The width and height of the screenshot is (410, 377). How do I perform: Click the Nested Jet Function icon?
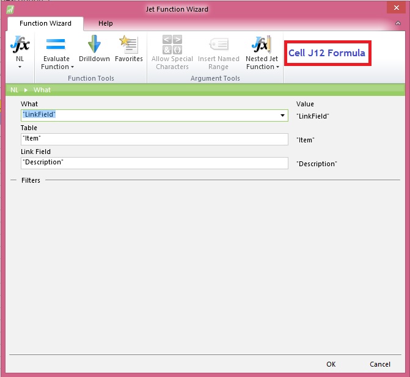point(261,45)
